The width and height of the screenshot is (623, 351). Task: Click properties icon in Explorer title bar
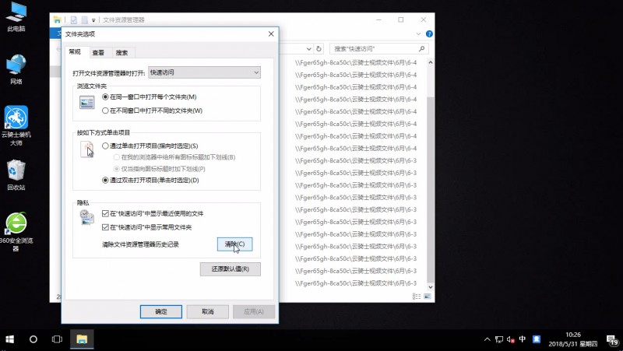click(x=74, y=20)
